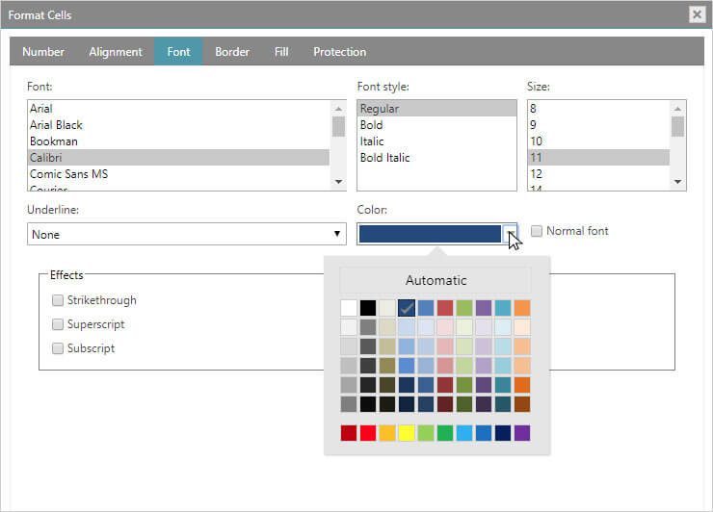
Task: Switch to the Number tab
Action: 43,52
